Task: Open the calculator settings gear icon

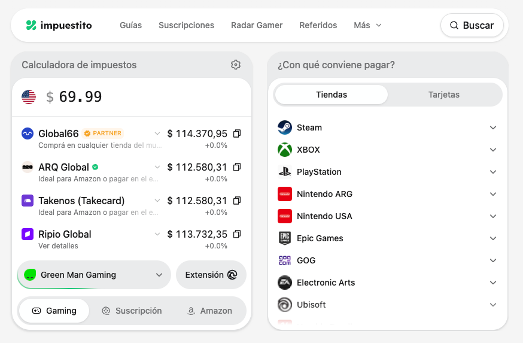Action: point(236,65)
